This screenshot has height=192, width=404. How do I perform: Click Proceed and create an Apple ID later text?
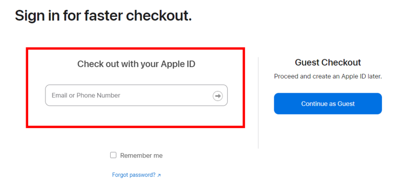328,77
